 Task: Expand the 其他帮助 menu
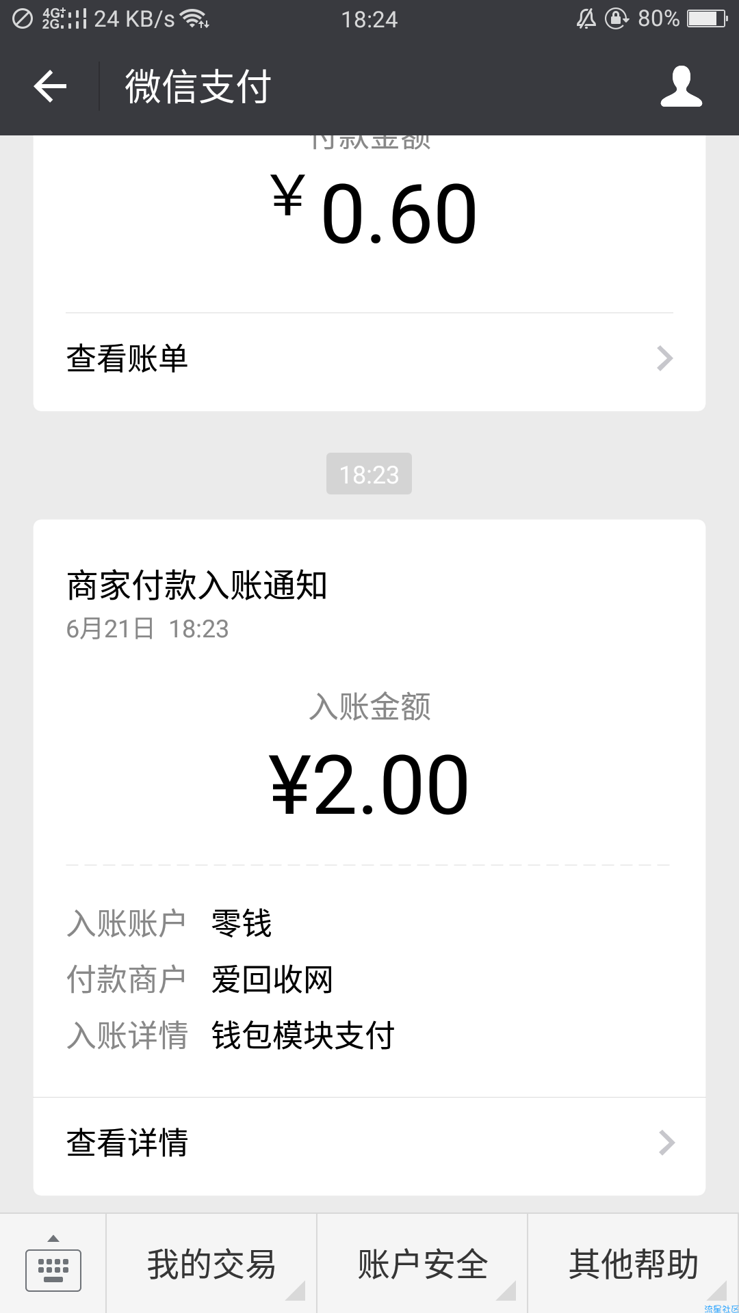pos(633,1264)
